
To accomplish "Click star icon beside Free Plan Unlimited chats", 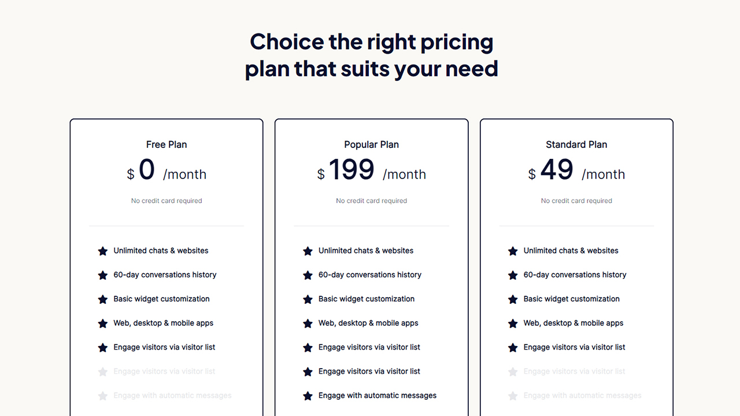I will 103,251.
